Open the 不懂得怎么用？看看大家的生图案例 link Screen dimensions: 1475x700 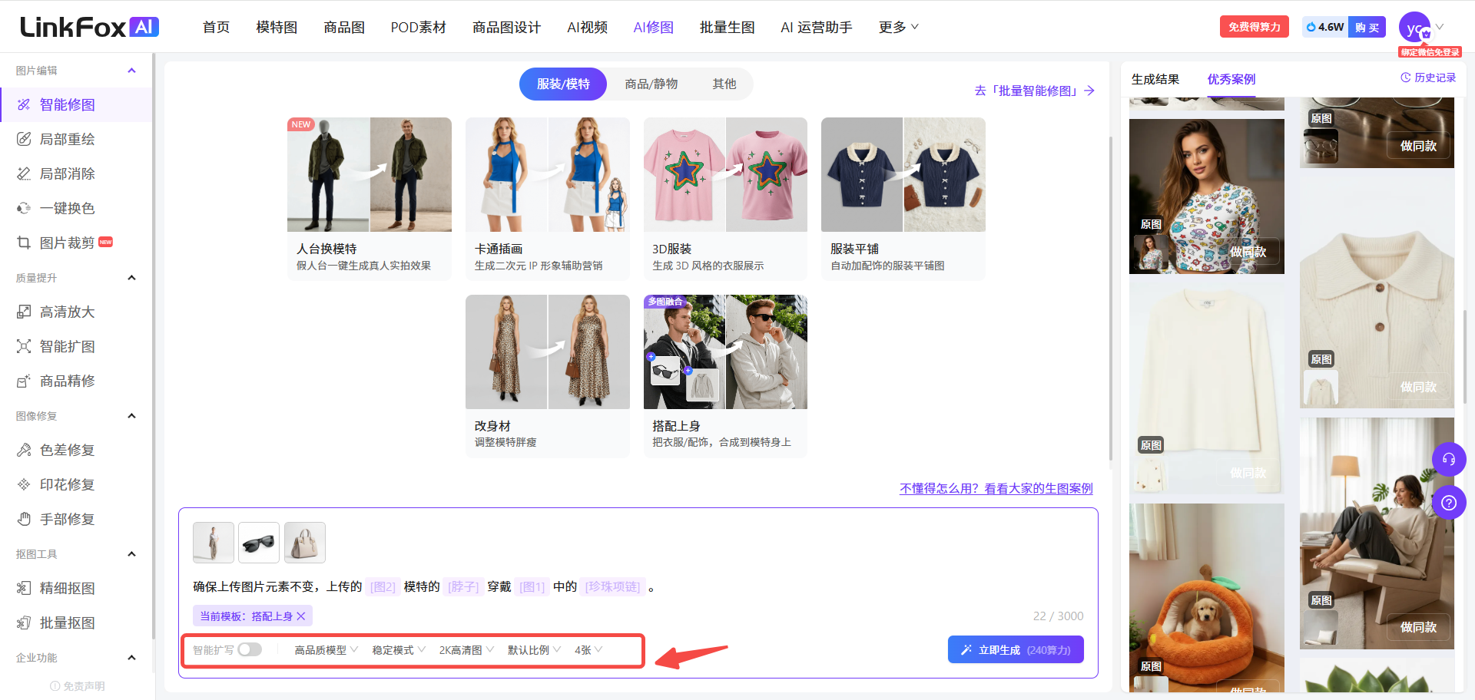996,488
